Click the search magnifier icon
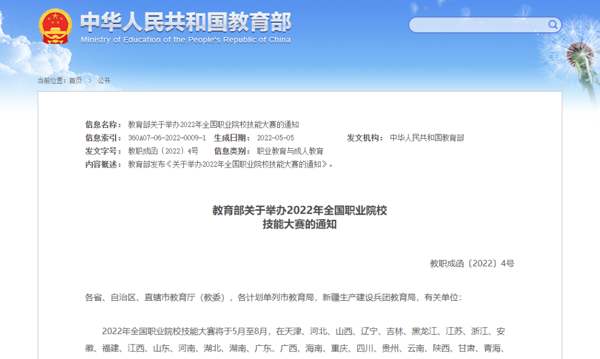 (552, 24)
